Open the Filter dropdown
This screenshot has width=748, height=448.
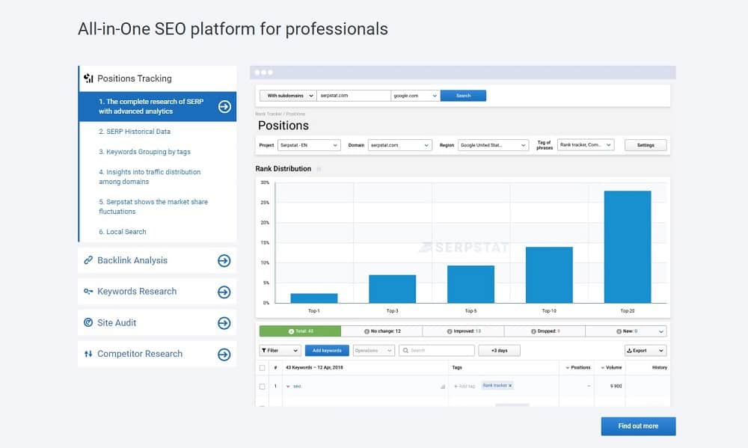280,350
